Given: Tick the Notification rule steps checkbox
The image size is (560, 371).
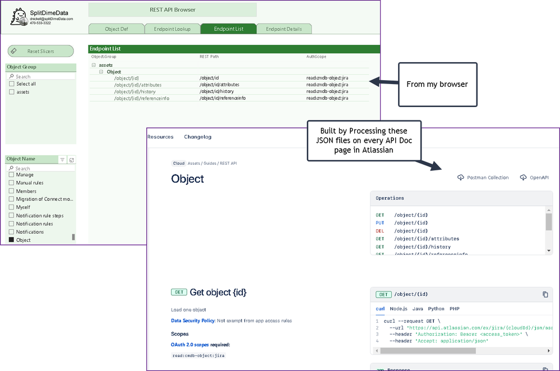Looking at the screenshot, I should pos(11,215).
